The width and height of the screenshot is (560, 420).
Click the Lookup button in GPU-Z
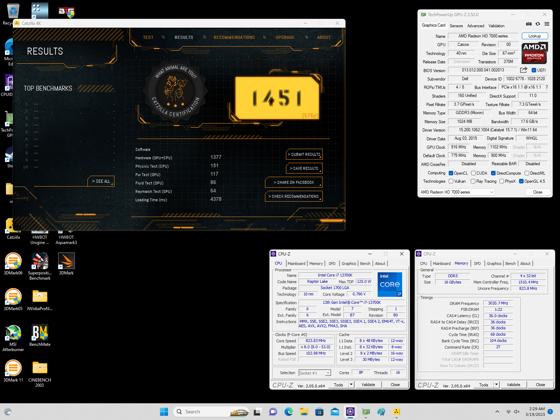[x=534, y=36]
